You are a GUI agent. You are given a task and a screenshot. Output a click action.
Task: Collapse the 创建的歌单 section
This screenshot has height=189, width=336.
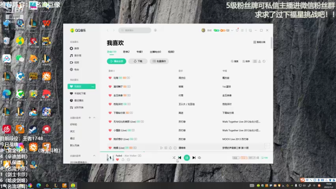pos(94,118)
